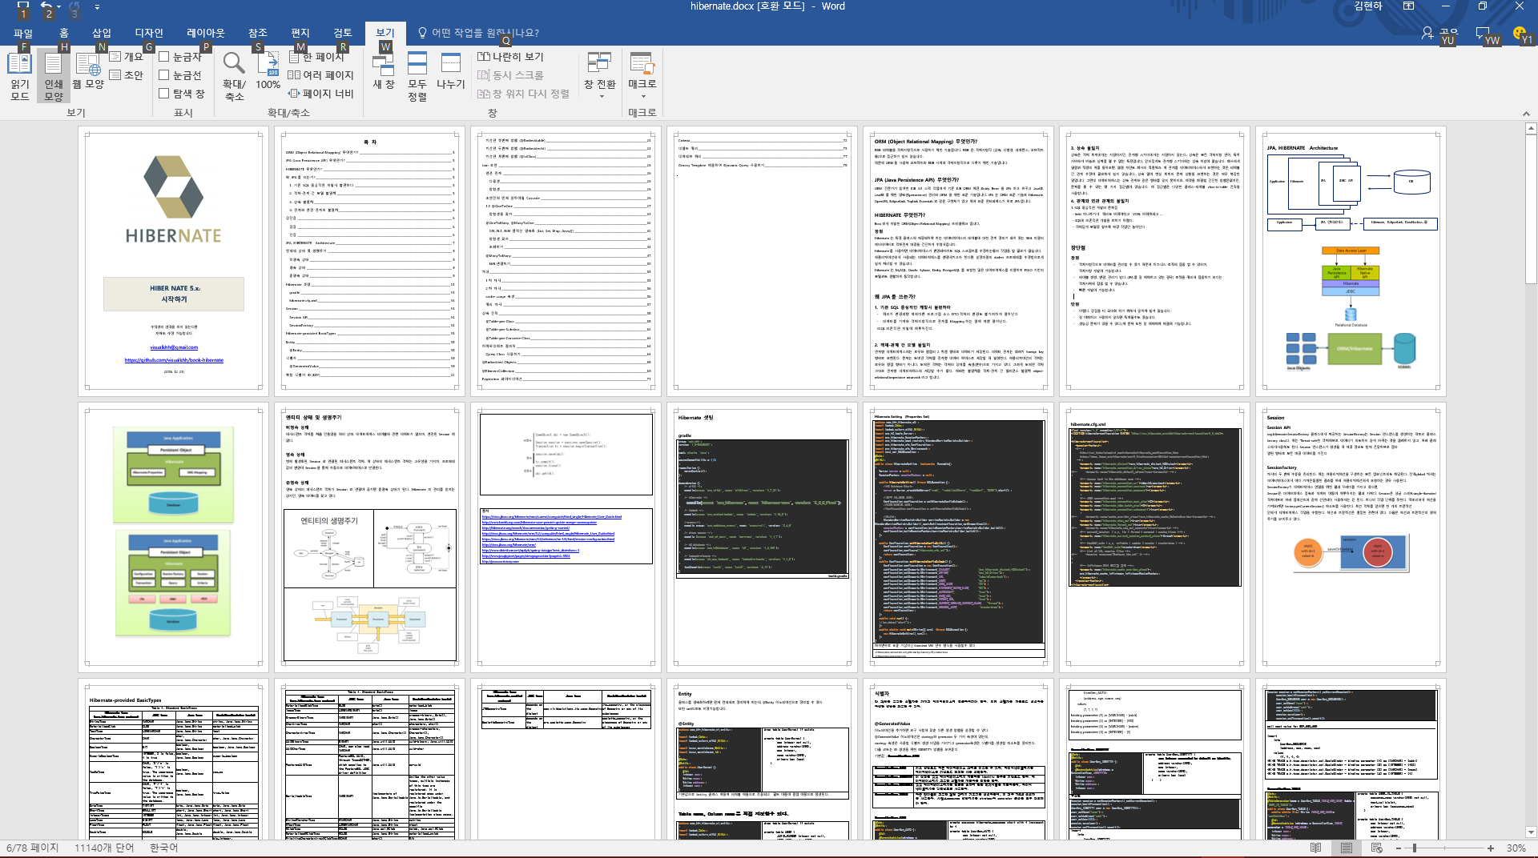
Task: Click the Tell Me lightbulb search box
Action: [479, 33]
